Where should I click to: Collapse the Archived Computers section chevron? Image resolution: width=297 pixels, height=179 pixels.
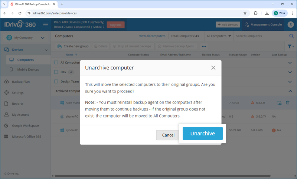click(x=290, y=91)
